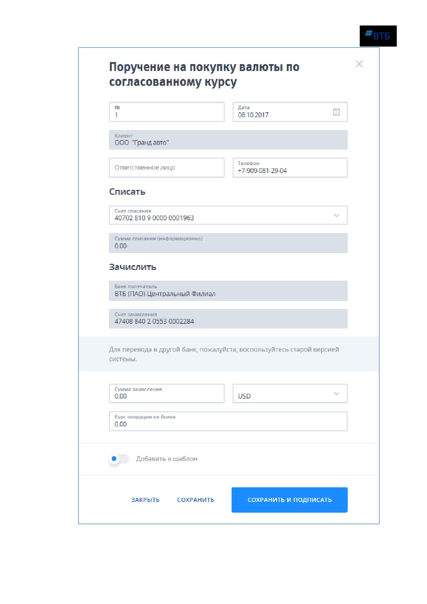Click the Телефон phone number field
Screen dimensions: 427x604
tap(290, 168)
